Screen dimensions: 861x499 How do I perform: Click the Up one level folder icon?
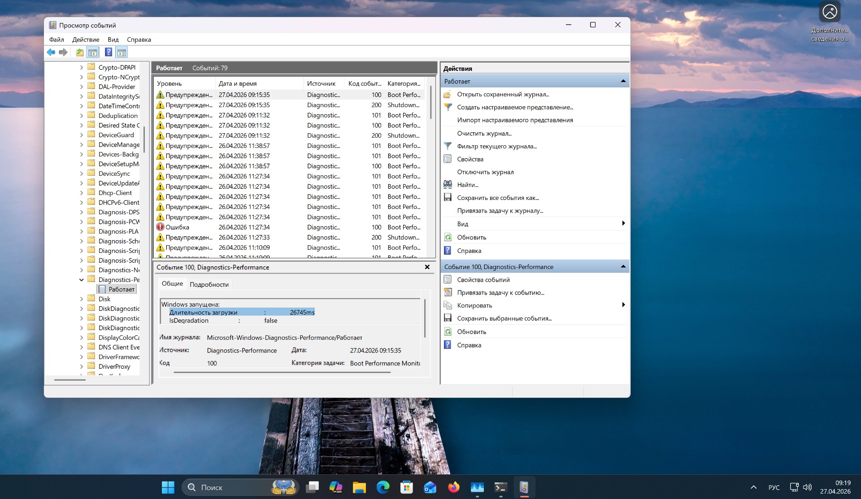click(x=80, y=52)
